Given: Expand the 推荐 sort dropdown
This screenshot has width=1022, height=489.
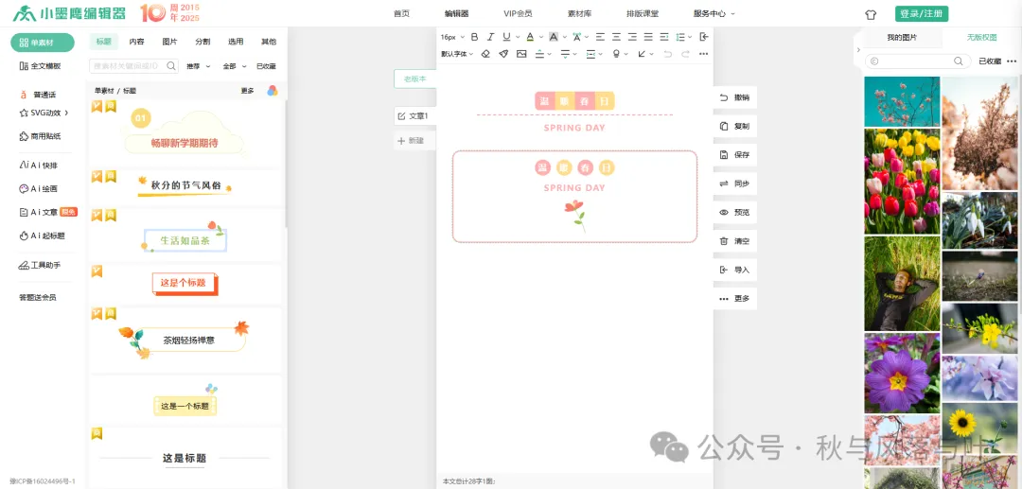Looking at the screenshot, I should point(197,66).
